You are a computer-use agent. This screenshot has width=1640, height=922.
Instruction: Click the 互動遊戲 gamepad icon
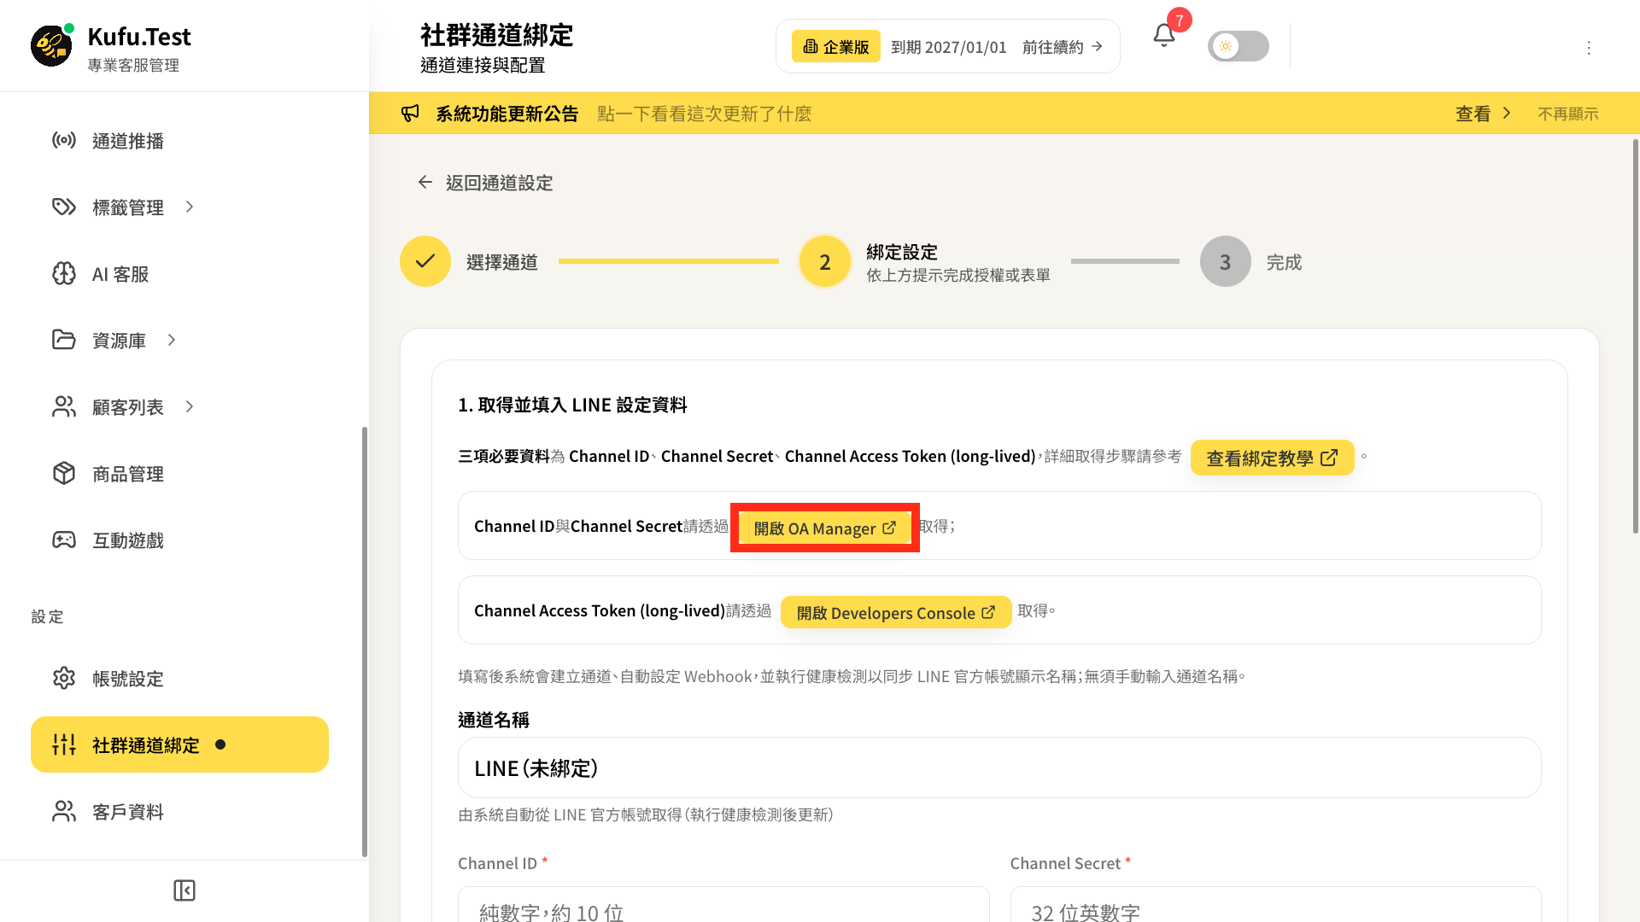(x=64, y=540)
